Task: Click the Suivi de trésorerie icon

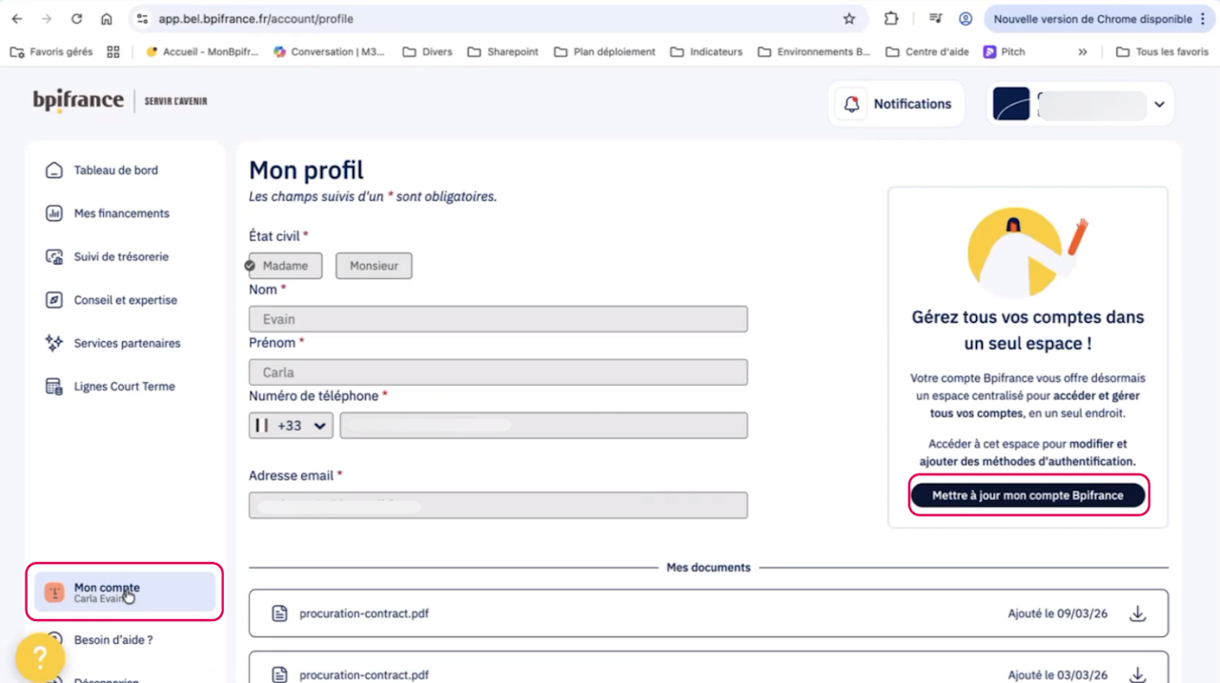Action: (x=54, y=257)
